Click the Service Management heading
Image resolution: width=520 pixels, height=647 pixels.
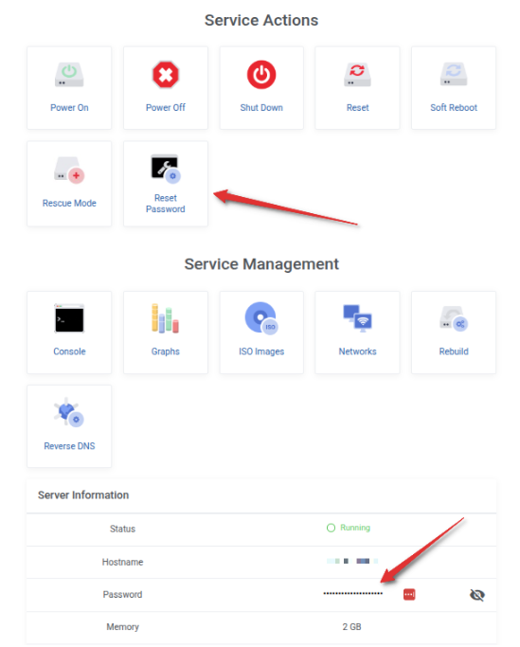click(261, 264)
